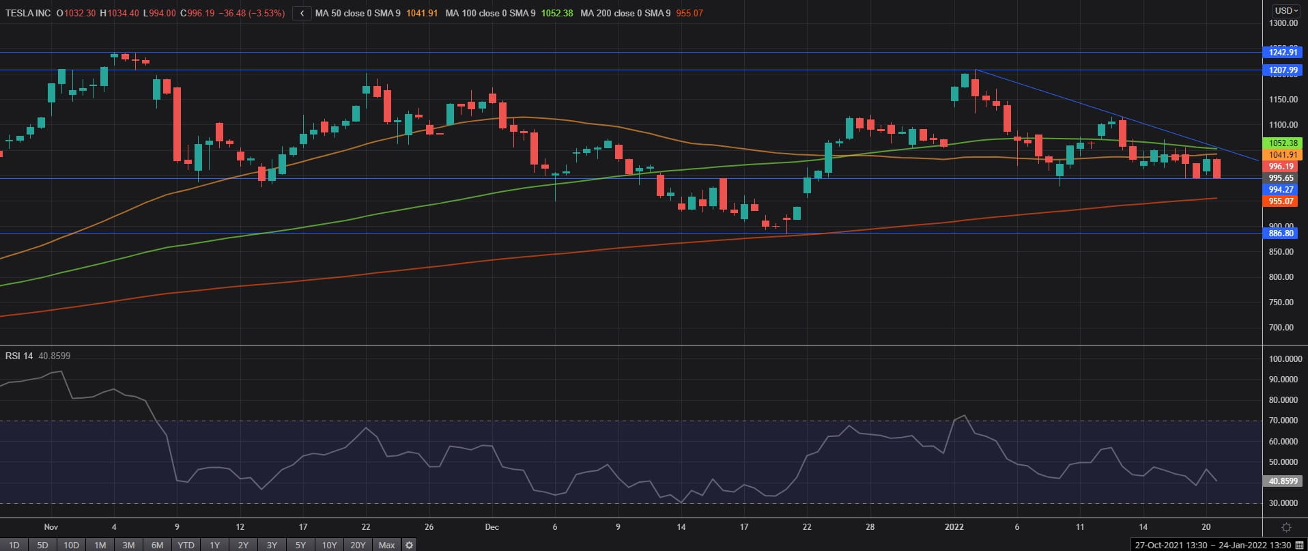This screenshot has height=551, width=1308.
Task: Click the date range text field
Action: (1212, 545)
